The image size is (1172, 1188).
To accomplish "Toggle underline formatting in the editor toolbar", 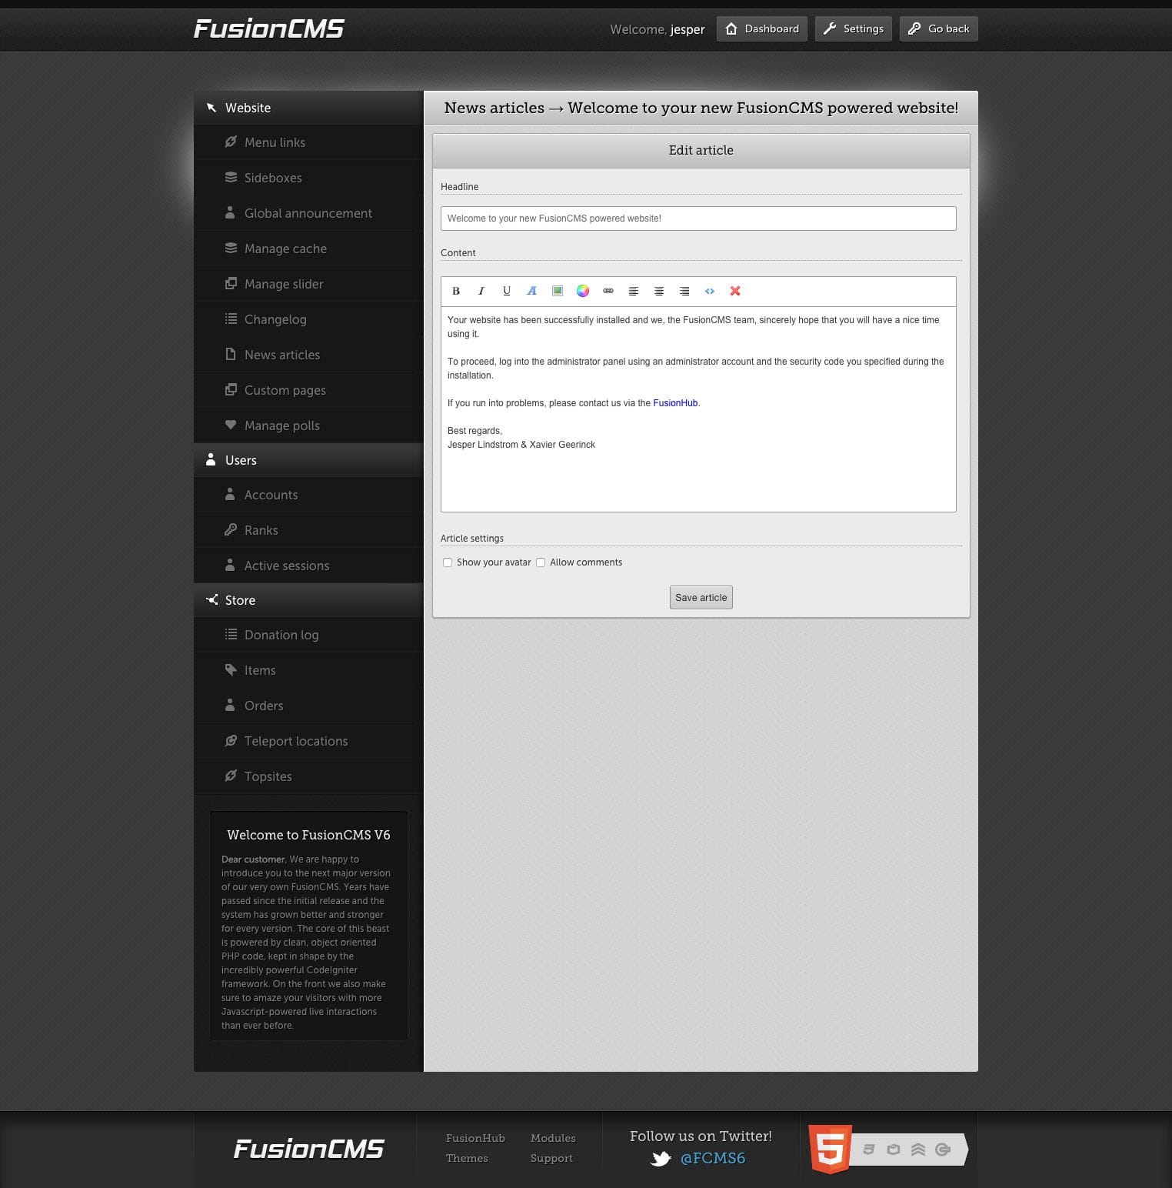I will (x=507, y=291).
